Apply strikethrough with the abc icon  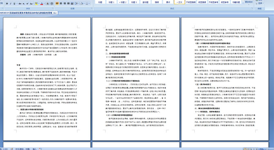tap(20, 4)
